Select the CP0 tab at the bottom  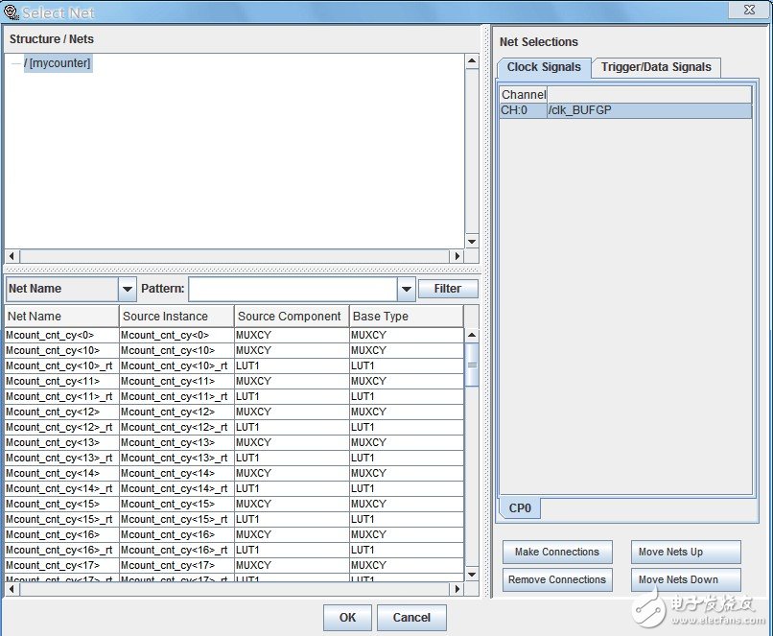click(519, 508)
